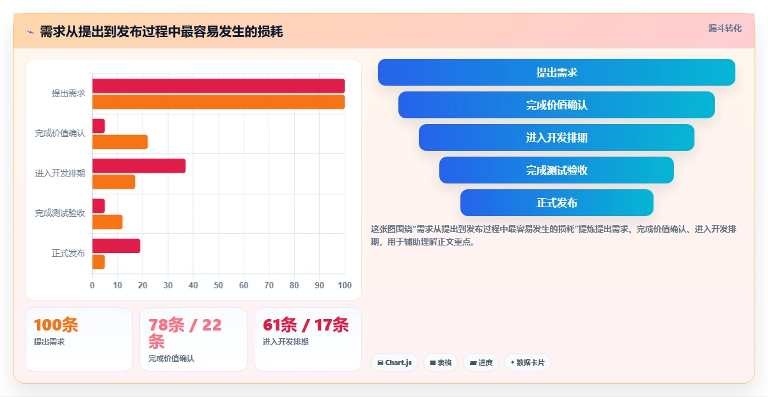
Task: Select the 完成测试验收 funnel stage
Action: 556,170
